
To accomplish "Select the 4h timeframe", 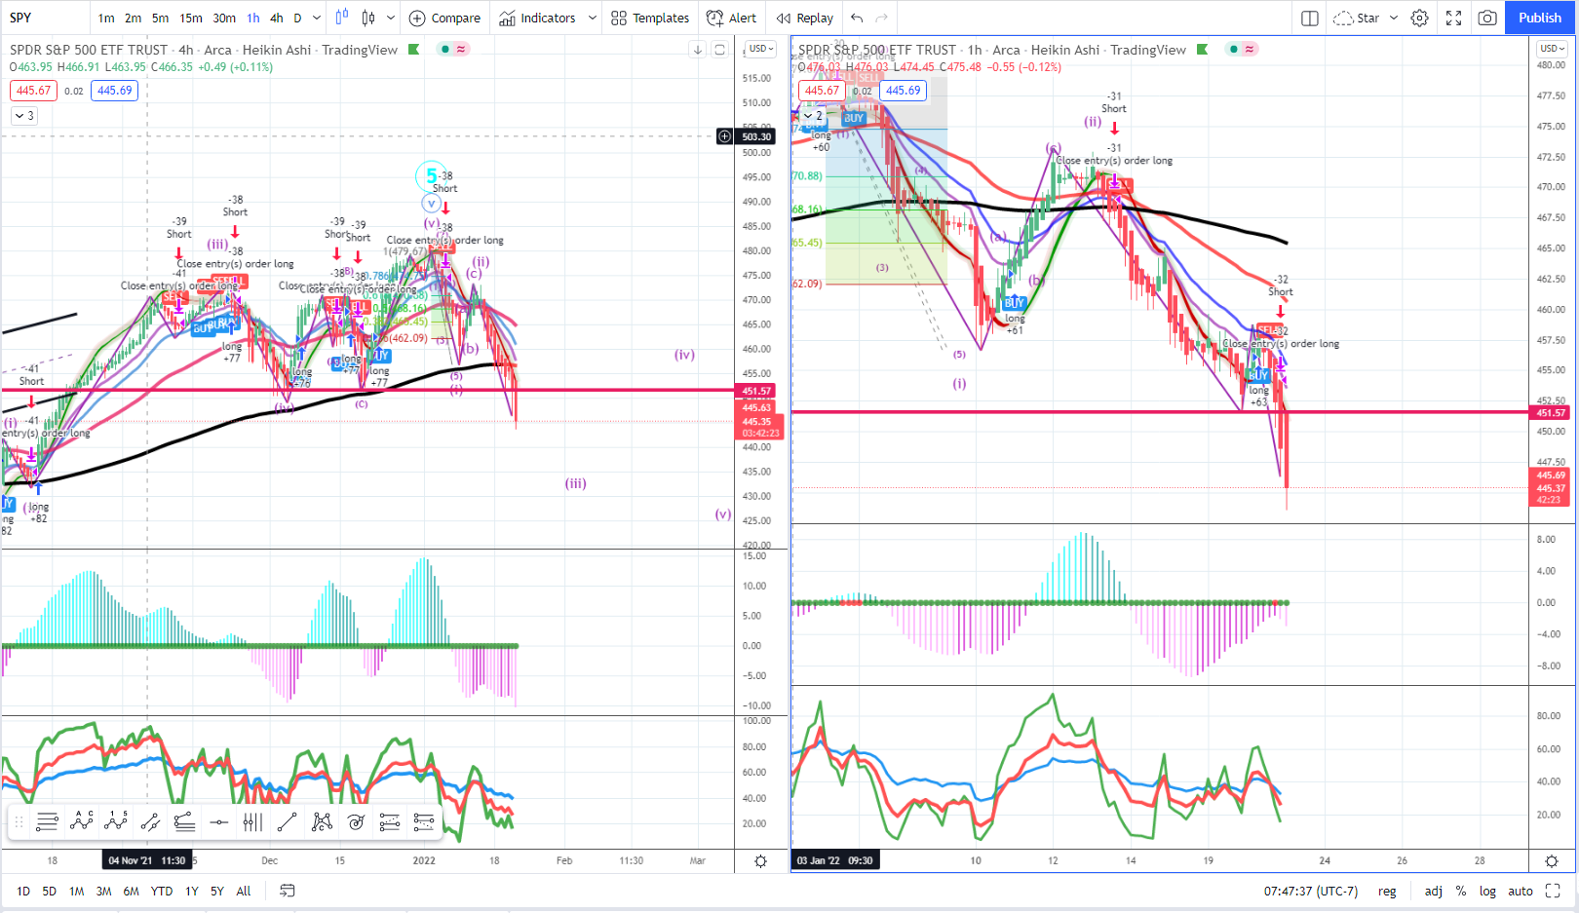I will point(277,18).
